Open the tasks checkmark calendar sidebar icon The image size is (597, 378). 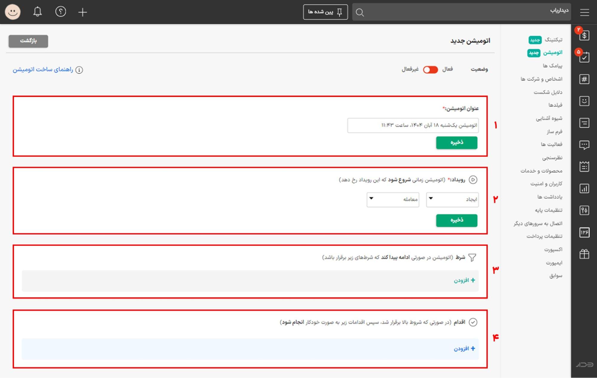(x=584, y=57)
